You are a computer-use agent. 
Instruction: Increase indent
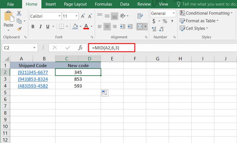tap(130, 27)
